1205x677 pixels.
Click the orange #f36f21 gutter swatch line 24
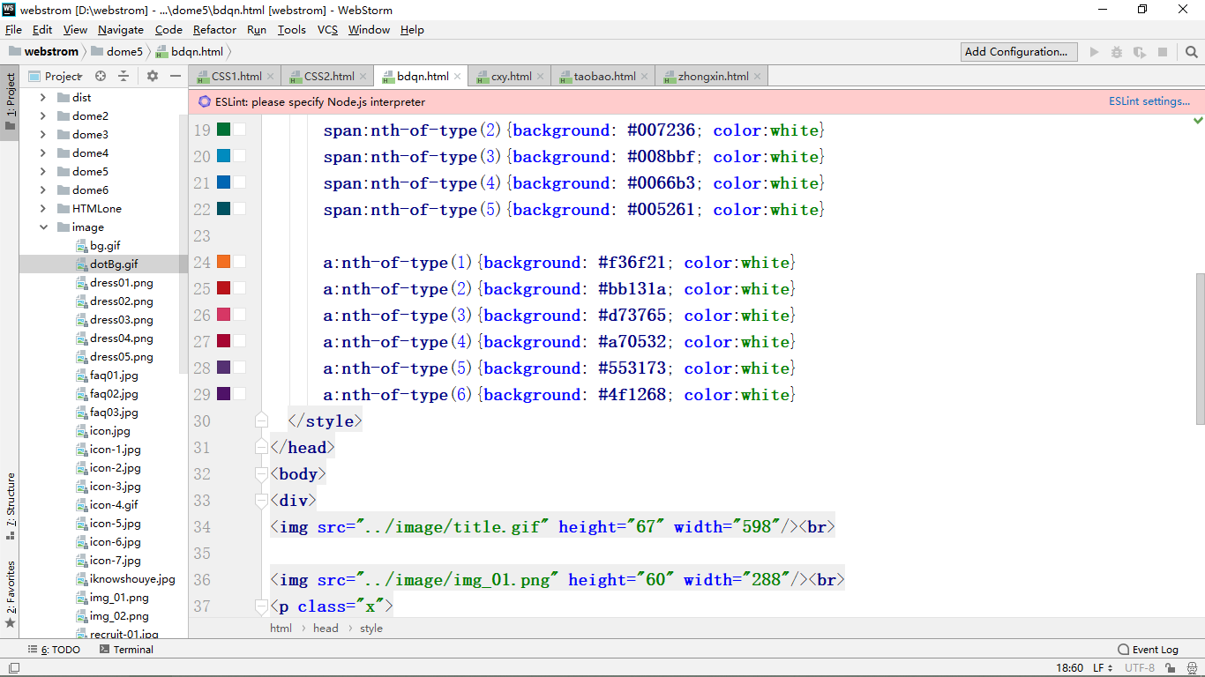tap(224, 262)
